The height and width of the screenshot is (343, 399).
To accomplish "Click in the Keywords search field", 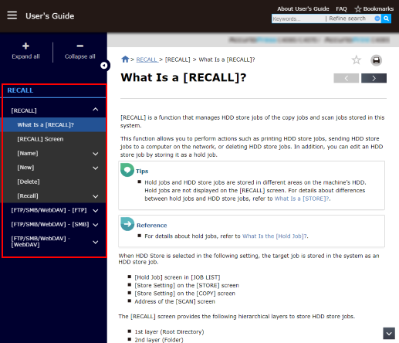I will (298, 19).
